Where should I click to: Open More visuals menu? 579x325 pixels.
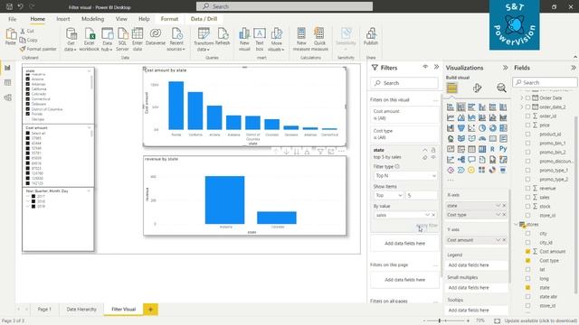pos(276,40)
